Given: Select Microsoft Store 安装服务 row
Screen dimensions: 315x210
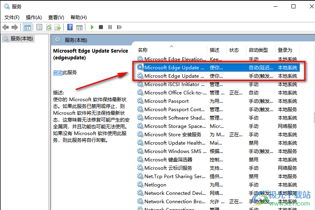Looking at the screenshot, I should 218,135.
